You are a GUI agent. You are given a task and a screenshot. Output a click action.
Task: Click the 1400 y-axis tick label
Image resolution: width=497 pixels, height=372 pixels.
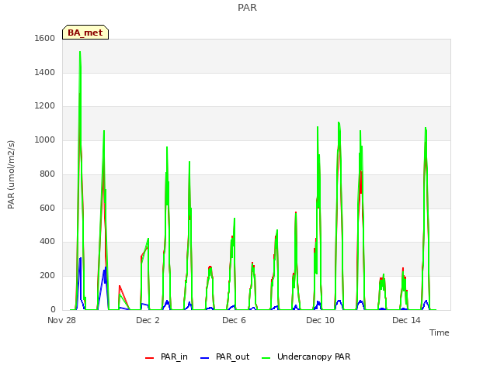point(45,72)
